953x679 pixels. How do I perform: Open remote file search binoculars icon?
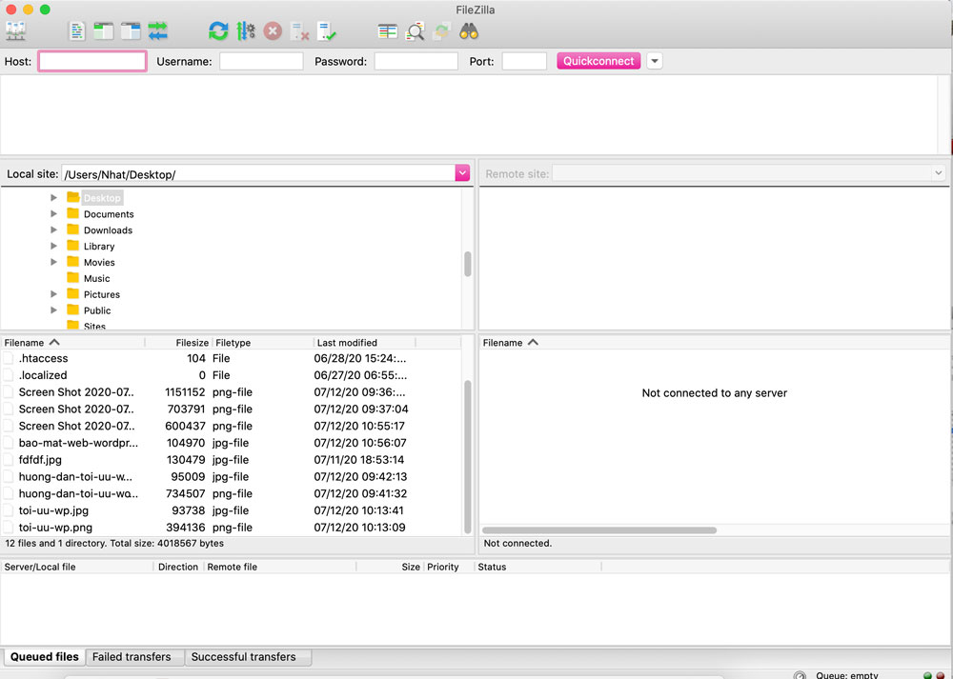tap(469, 31)
